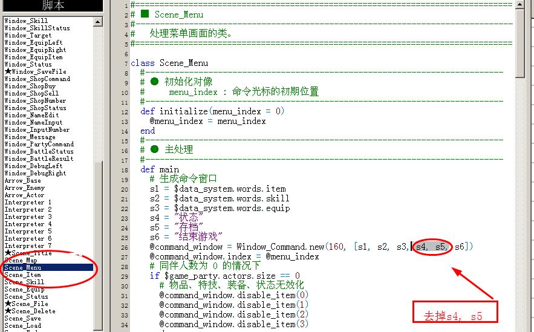The width and height of the screenshot is (534, 332).
Task: Select Window_BattleStatus script entry
Action: click(39, 152)
